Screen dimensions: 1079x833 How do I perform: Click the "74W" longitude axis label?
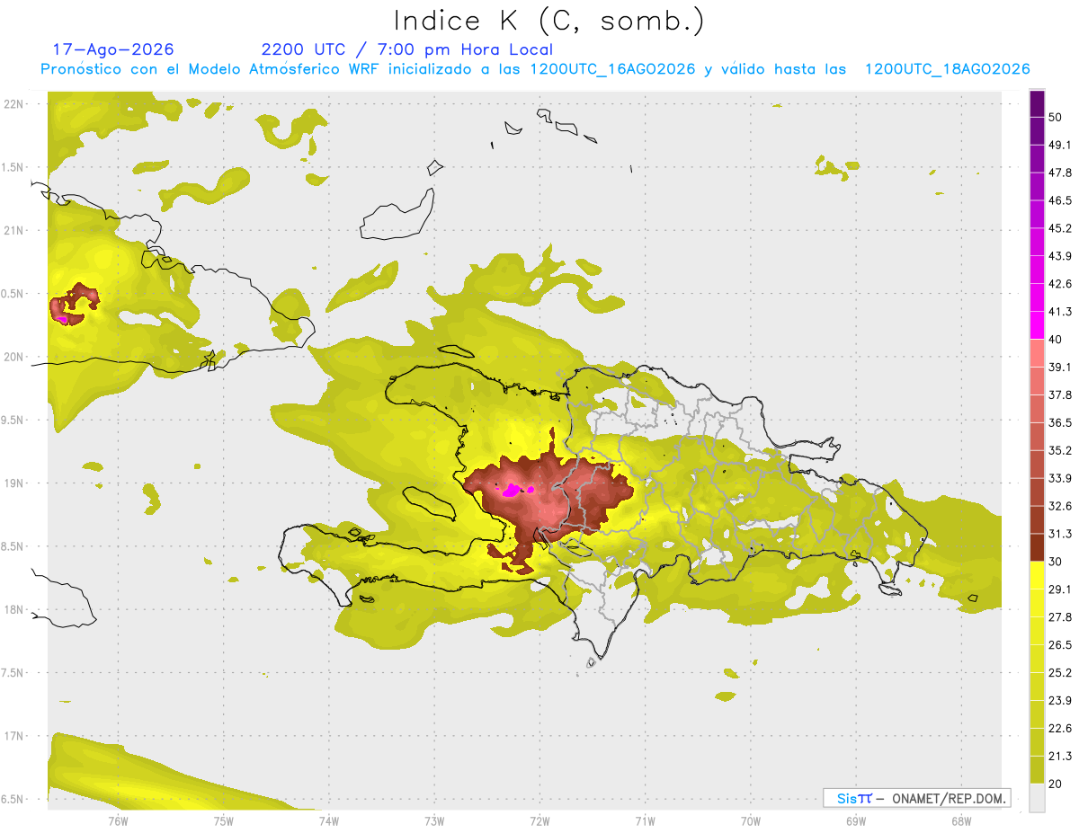pyautogui.click(x=328, y=821)
